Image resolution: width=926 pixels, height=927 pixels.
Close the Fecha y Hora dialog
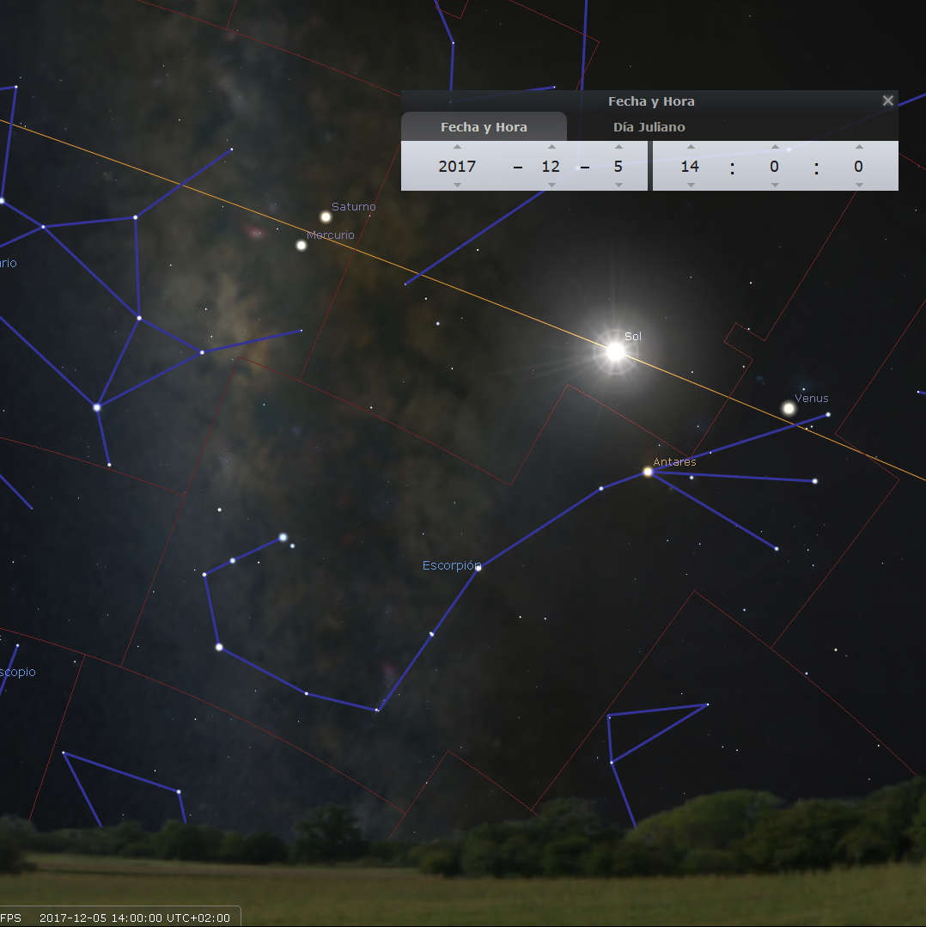point(887,101)
